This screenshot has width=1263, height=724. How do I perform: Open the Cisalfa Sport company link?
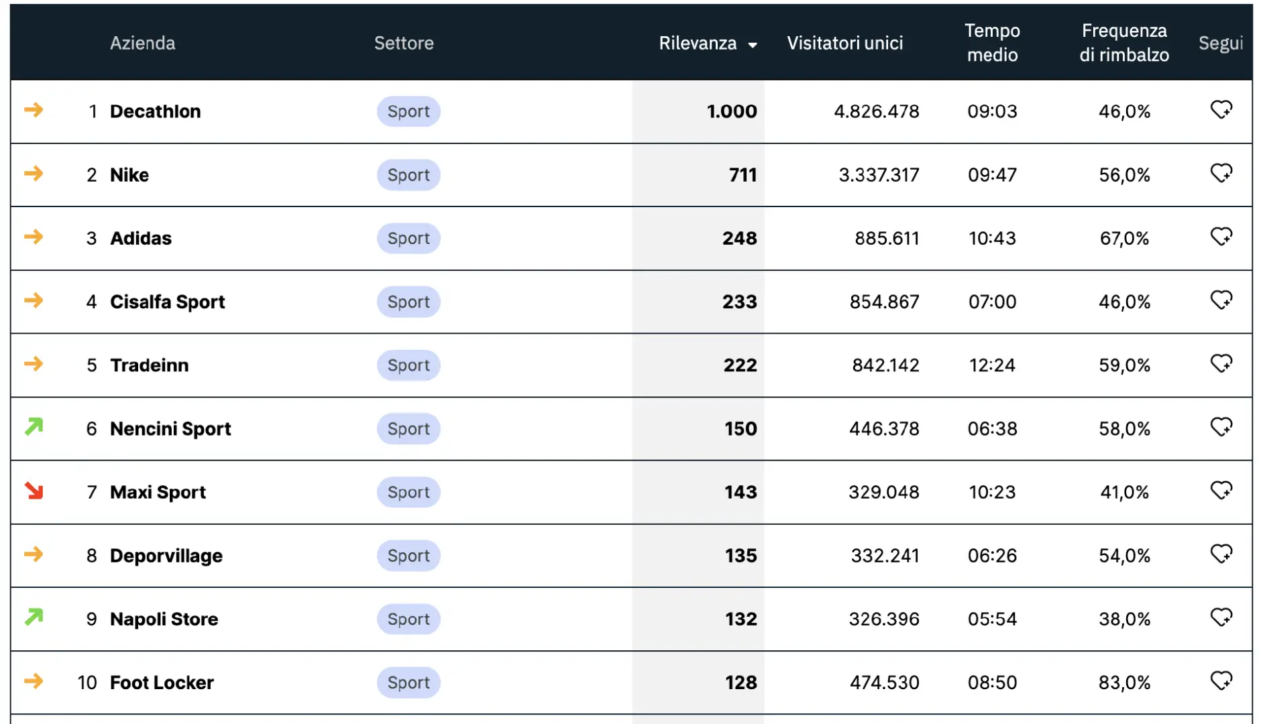(168, 302)
